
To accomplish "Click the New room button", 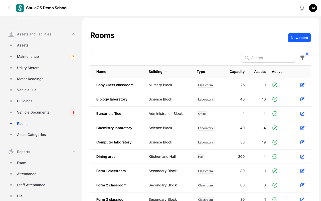I will pyautogui.click(x=299, y=38).
